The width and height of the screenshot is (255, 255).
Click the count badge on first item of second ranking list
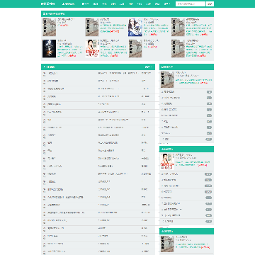click(x=208, y=174)
